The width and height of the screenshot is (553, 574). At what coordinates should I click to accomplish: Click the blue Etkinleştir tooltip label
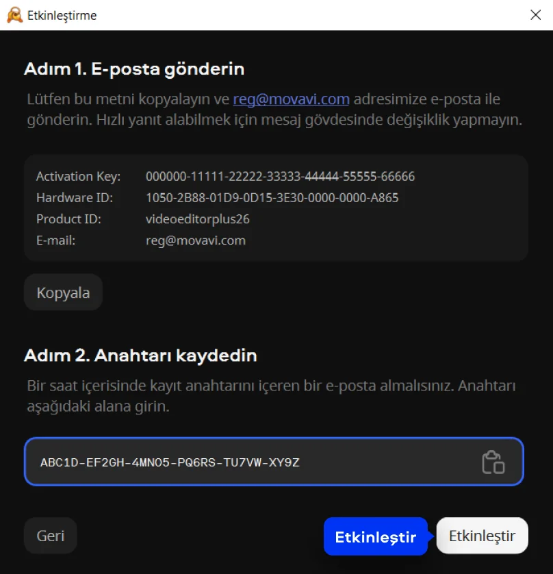click(375, 537)
